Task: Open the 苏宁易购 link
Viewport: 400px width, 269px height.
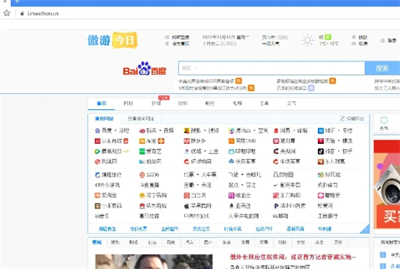Action: click(156, 196)
